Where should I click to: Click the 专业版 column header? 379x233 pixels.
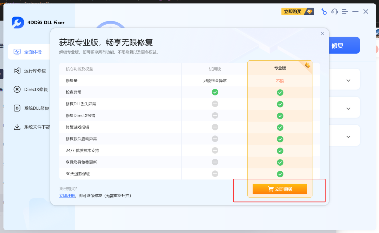click(280, 68)
